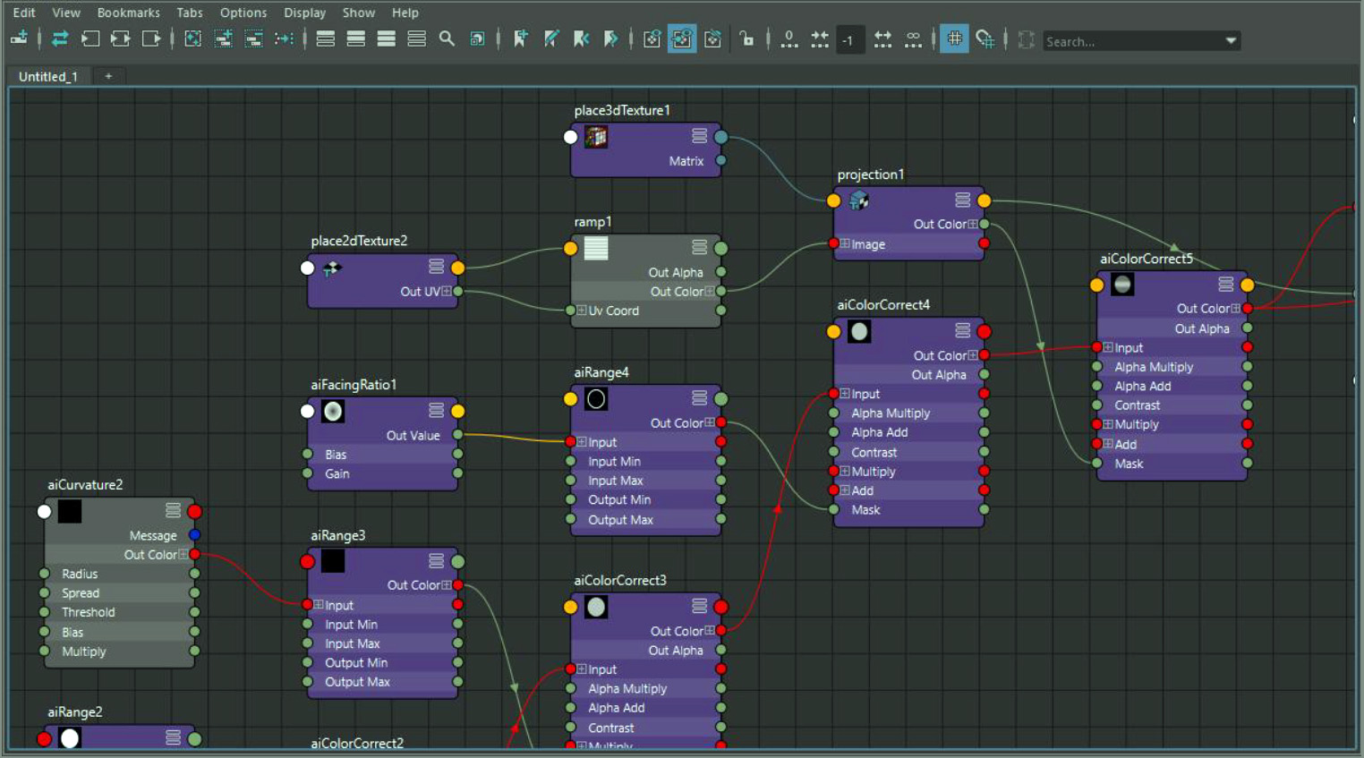Expand Multiply on aiColorCorrect4 node
This screenshot has width=1364, height=758.
click(x=844, y=471)
